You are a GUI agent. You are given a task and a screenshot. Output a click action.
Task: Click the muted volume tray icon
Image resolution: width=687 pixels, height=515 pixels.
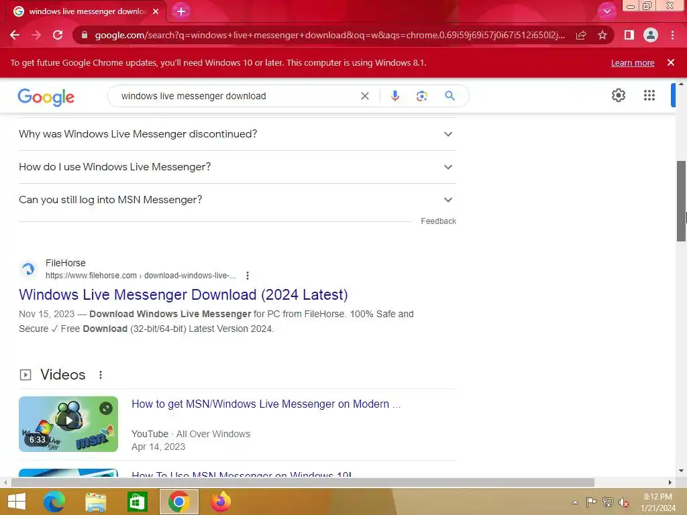pyautogui.click(x=624, y=502)
